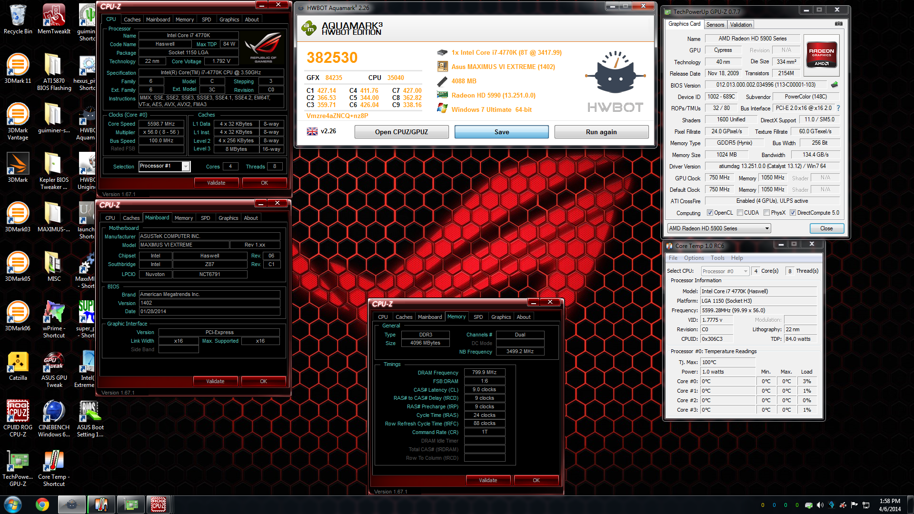The width and height of the screenshot is (914, 514).
Task: Open Google Chrome from taskbar
Action: (x=42, y=504)
